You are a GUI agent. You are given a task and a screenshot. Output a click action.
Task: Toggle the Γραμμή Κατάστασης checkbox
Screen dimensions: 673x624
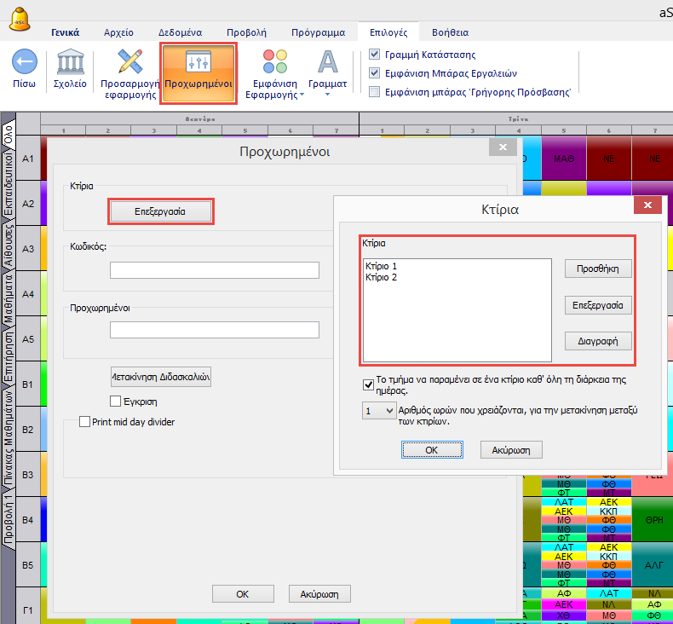coord(374,55)
